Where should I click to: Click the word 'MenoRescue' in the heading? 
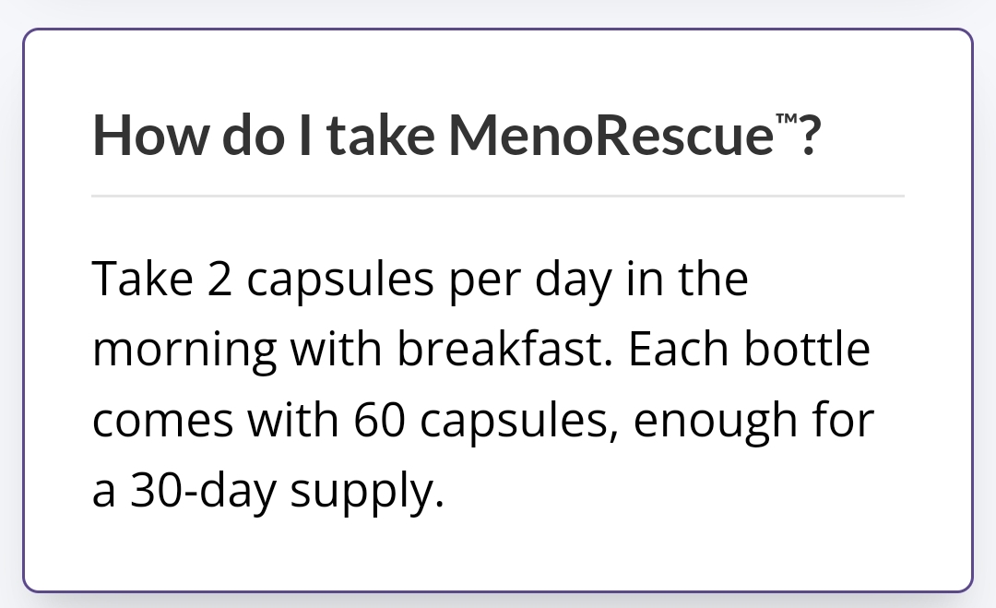[611, 135]
